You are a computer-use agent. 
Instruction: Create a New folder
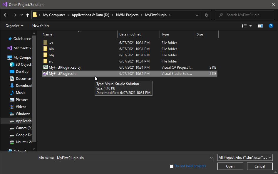[41, 26]
